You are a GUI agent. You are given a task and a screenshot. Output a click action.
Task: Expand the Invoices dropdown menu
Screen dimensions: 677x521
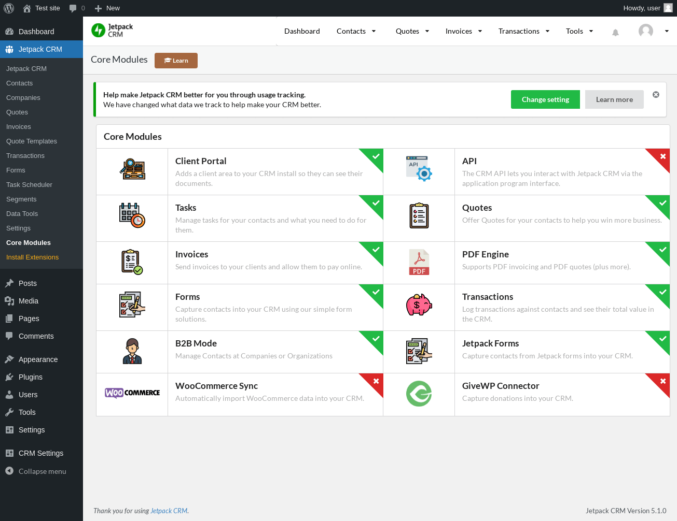coord(464,31)
